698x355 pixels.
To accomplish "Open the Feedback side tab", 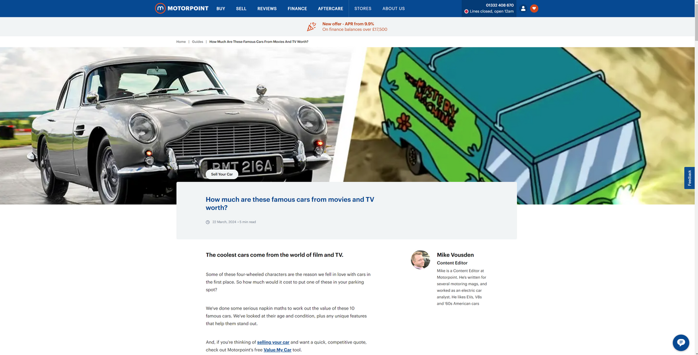I will click(x=690, y=178).
